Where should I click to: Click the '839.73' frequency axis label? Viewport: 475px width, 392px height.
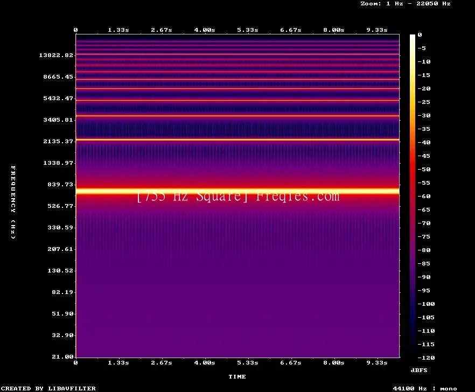[60, 184]
